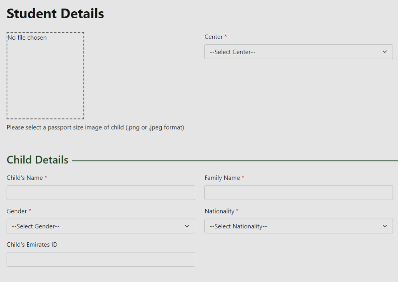Viewport: 398px width, 282px height.
Task: Click the Child's Emirates ID label
Action: 32,245
